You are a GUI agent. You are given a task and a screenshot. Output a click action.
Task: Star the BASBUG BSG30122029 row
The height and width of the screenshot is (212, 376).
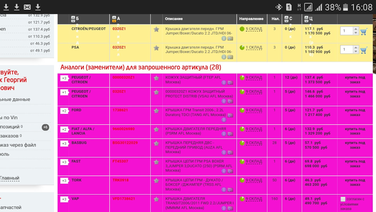coord(156,144)
